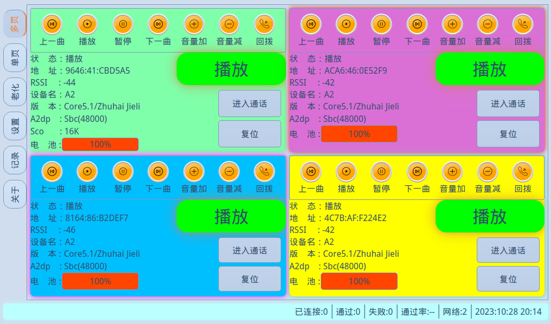Click 进入通话 button in yellow panel
551x324 pixels.
pyautogui.click(x=508, y=250)
